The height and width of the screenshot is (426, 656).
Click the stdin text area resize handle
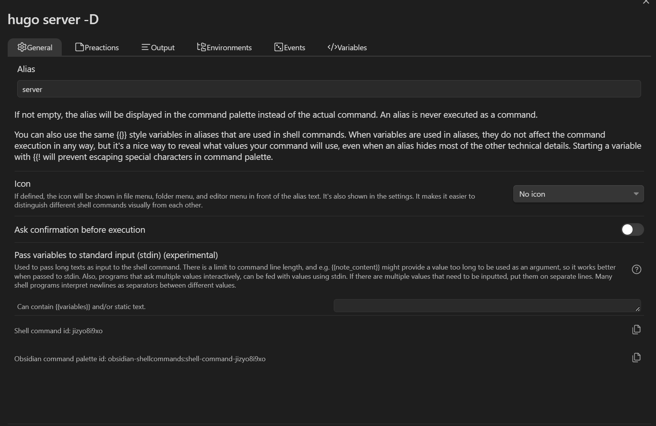click(638, 309)
